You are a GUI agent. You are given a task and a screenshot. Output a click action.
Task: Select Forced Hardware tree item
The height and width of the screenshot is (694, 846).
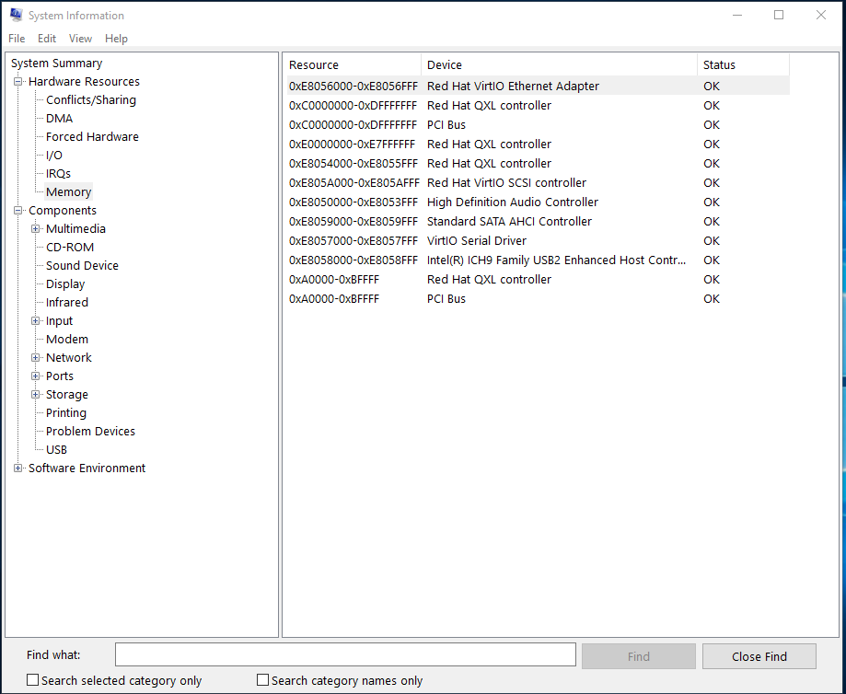(x=92, y=136)
